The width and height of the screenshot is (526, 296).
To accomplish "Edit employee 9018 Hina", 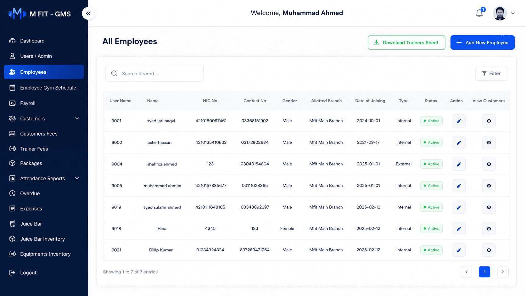I will [459, 229].
